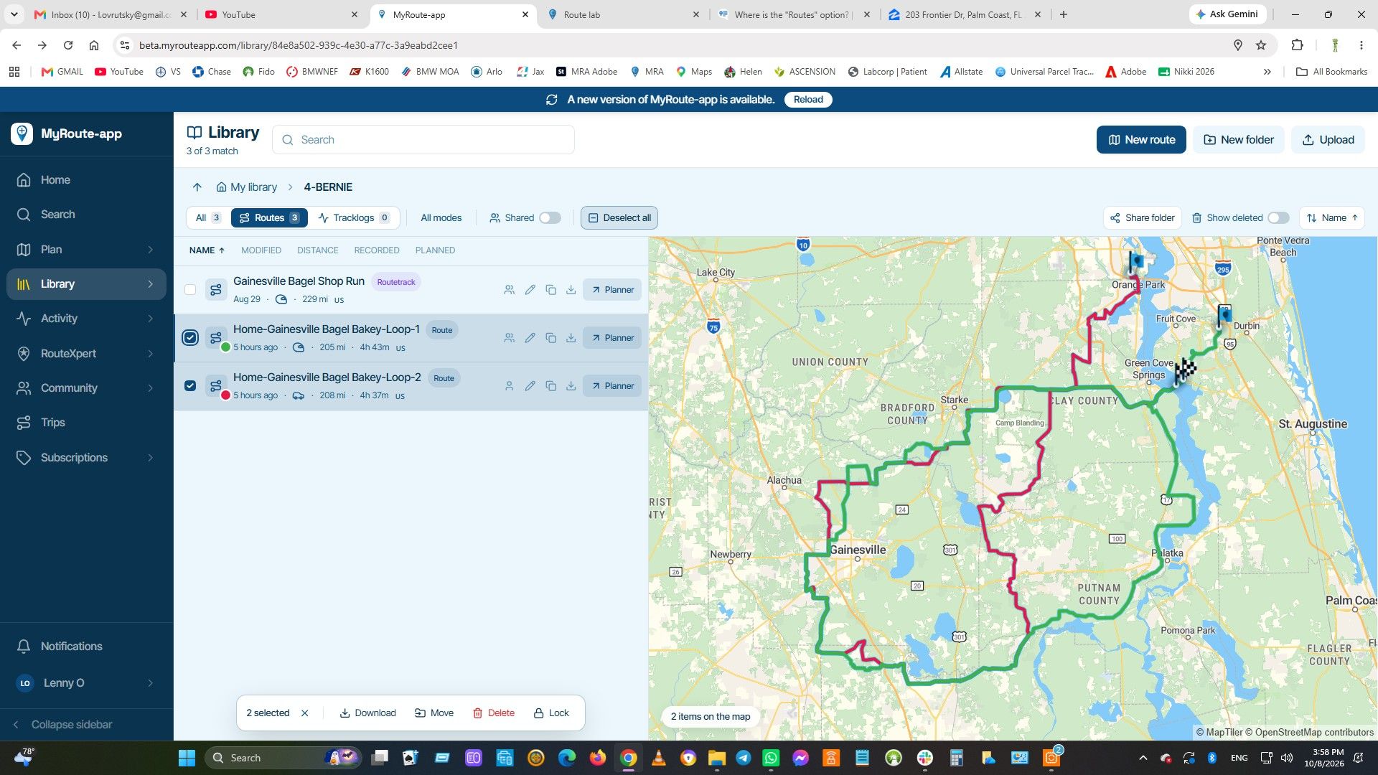
Task: Click the download icon for Home-Gainesville Bagel Bakey-Loop-1
Action: (571, 338)
